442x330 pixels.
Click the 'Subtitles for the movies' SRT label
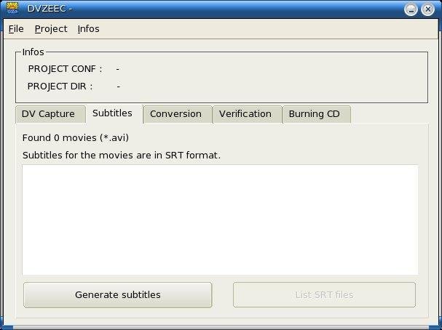121,156
